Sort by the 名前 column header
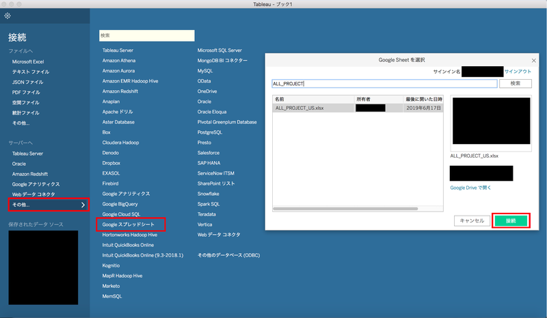 tap(313, 99)
